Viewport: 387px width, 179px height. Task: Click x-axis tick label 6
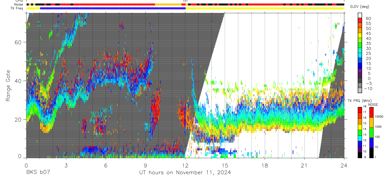[106, 165]
